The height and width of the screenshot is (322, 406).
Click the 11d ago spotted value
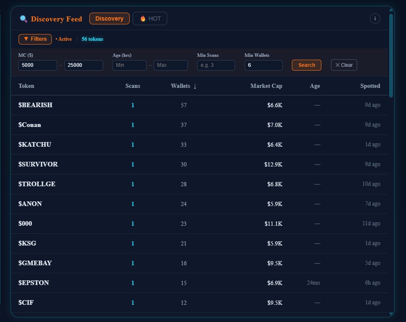coord(371,224)
